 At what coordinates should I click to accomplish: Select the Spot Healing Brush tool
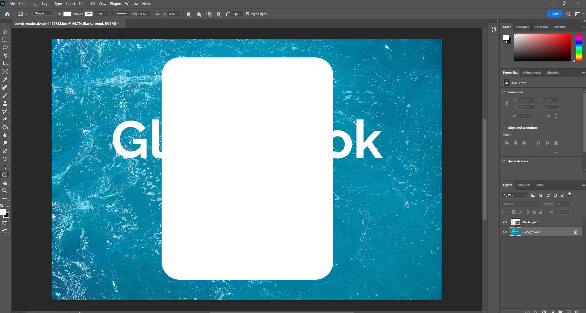tap(5, 87)
